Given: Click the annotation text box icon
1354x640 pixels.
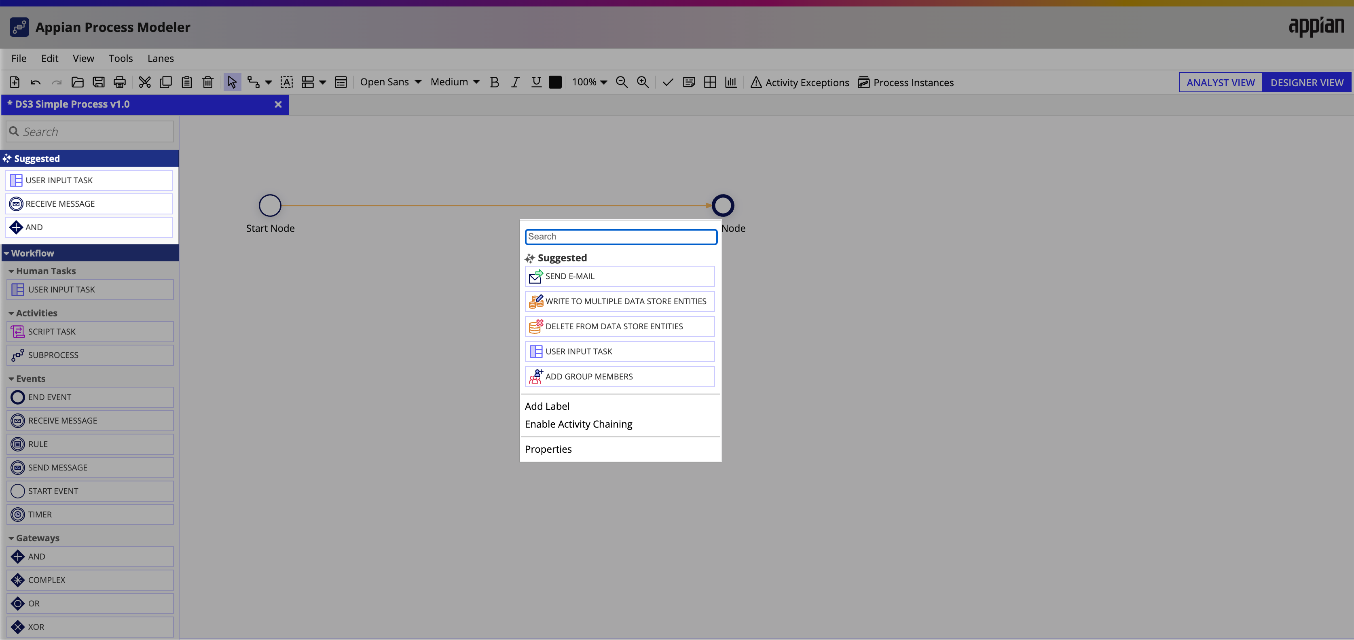Looking at the screenshot, I should coord(286,82).
